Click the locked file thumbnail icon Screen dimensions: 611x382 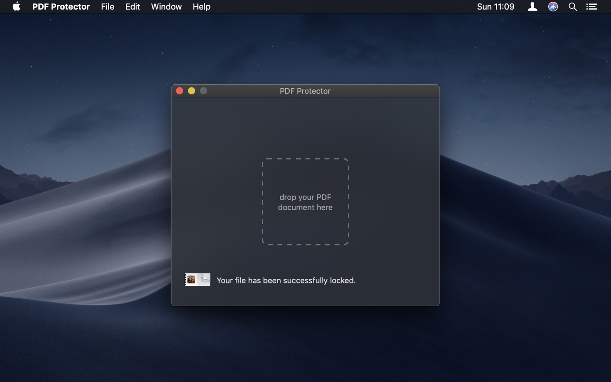coord(197,280)
